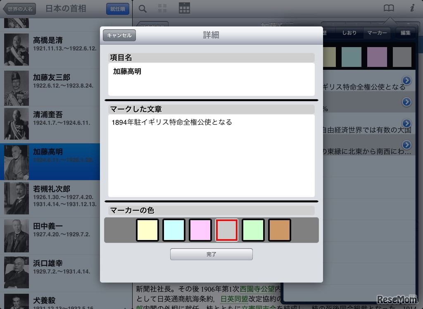Switch to the four-tile grid view icon
This screenshot has width=423, height=309.
pyautogui.click(x=162, y=8)
